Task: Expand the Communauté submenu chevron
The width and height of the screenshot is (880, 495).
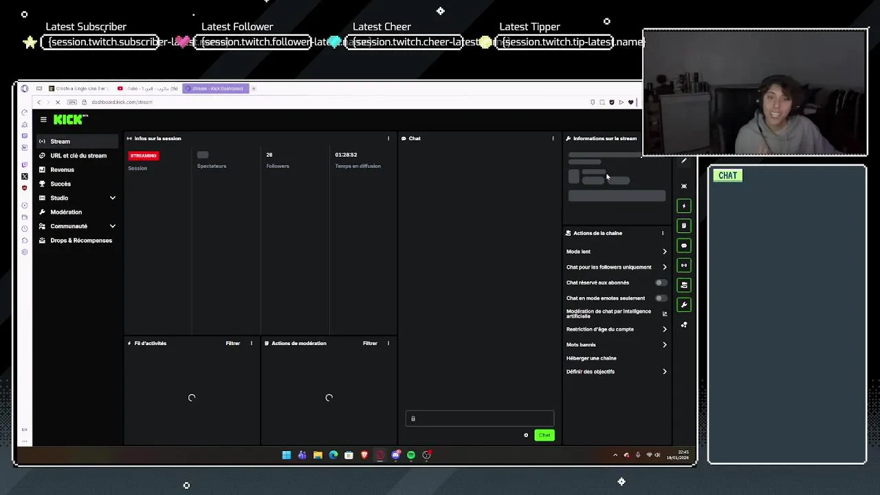Action: pos(113,226)
